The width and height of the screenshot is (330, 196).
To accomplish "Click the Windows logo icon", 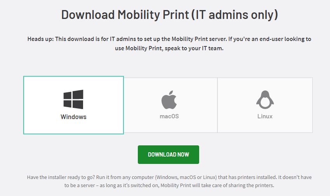I will click(x=73, y=99).
